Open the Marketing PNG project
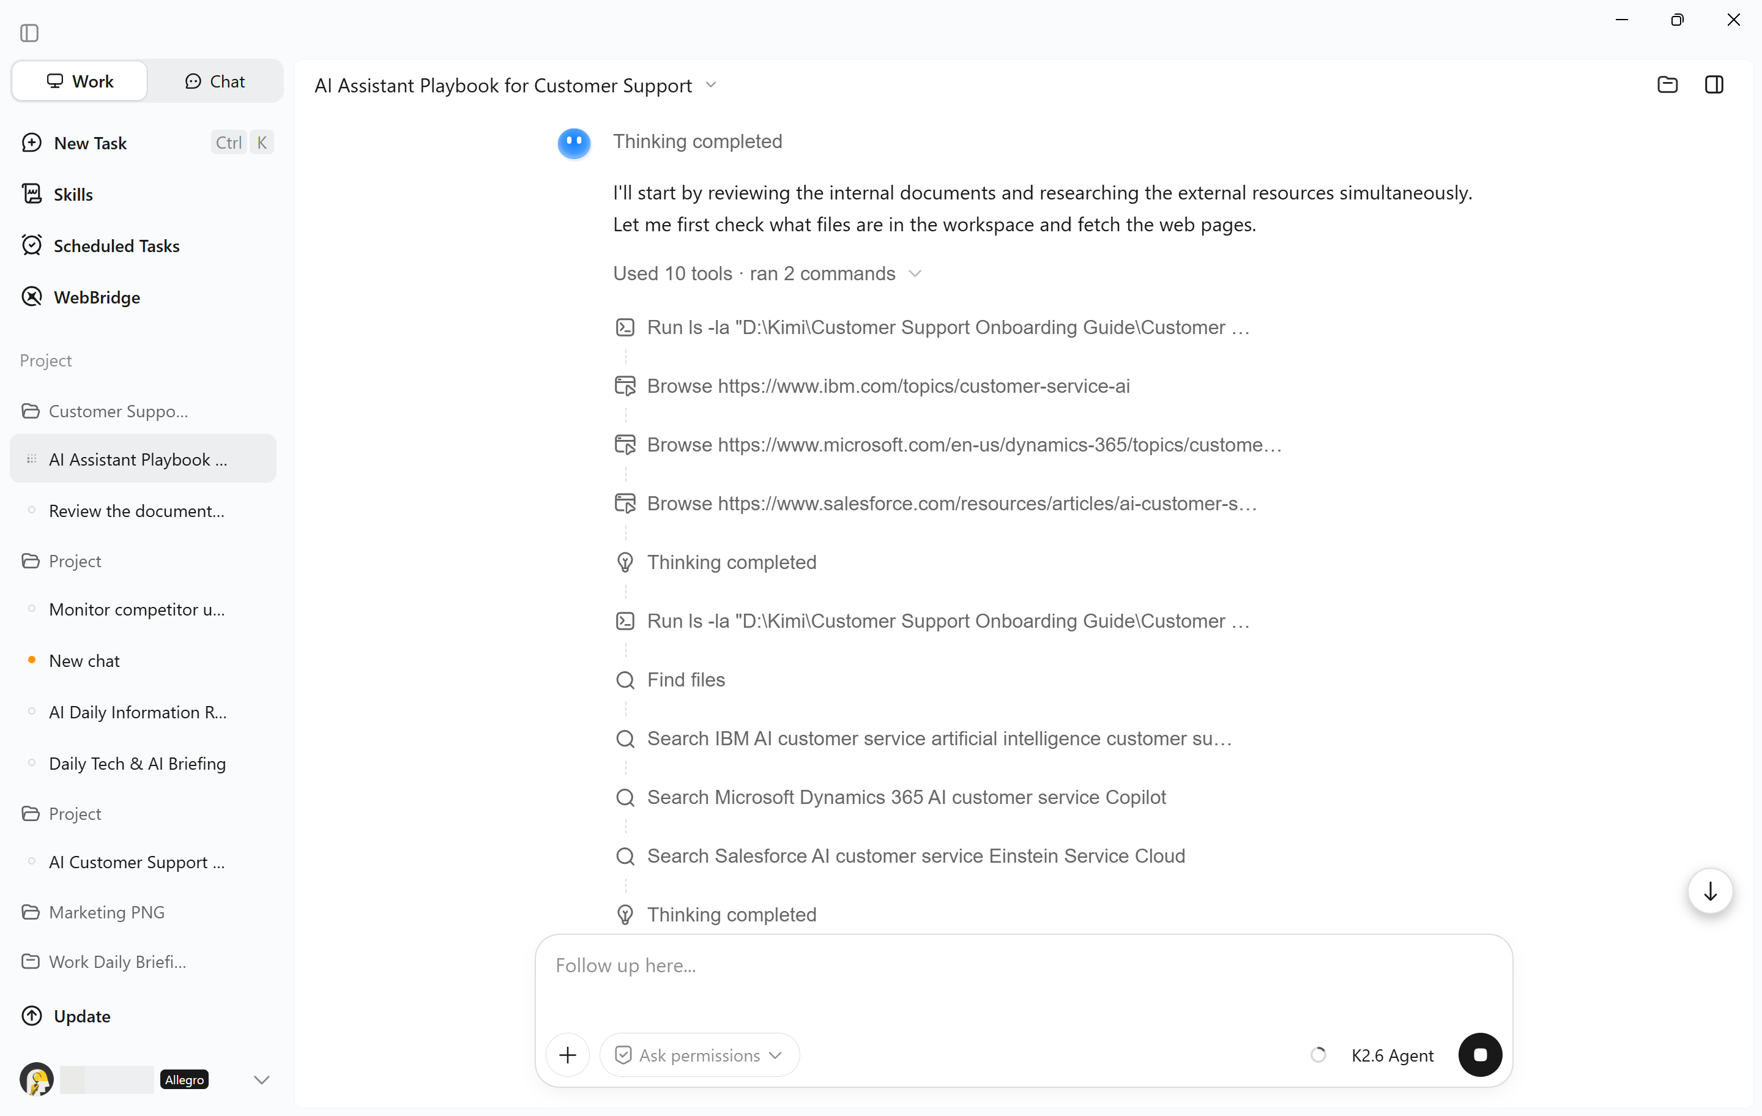The height and width of the screenshot is (1116, 1762). tap(143, 912)
